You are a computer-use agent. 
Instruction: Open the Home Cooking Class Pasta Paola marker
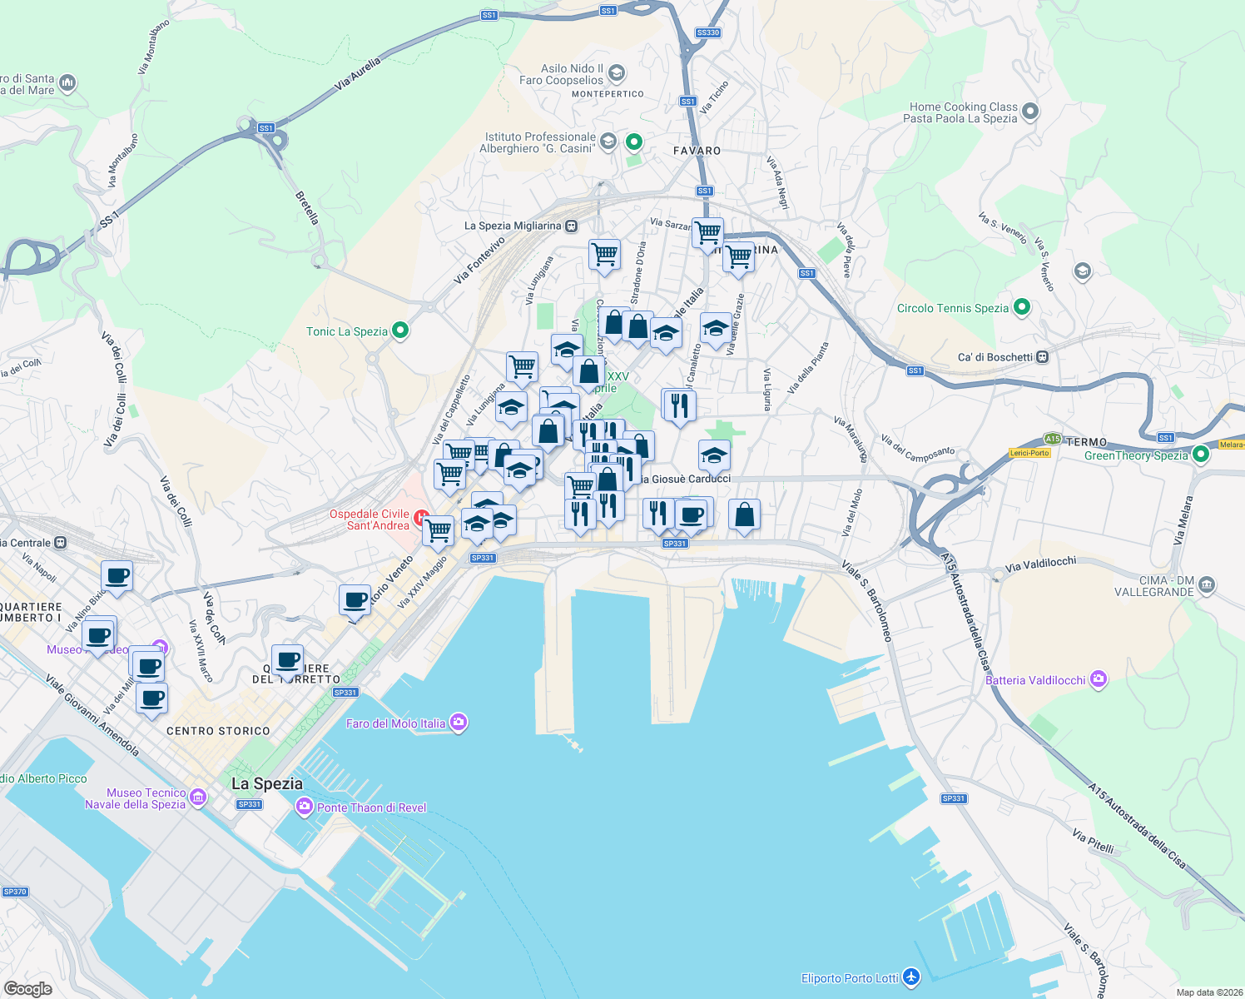[x=1030, y=111]
